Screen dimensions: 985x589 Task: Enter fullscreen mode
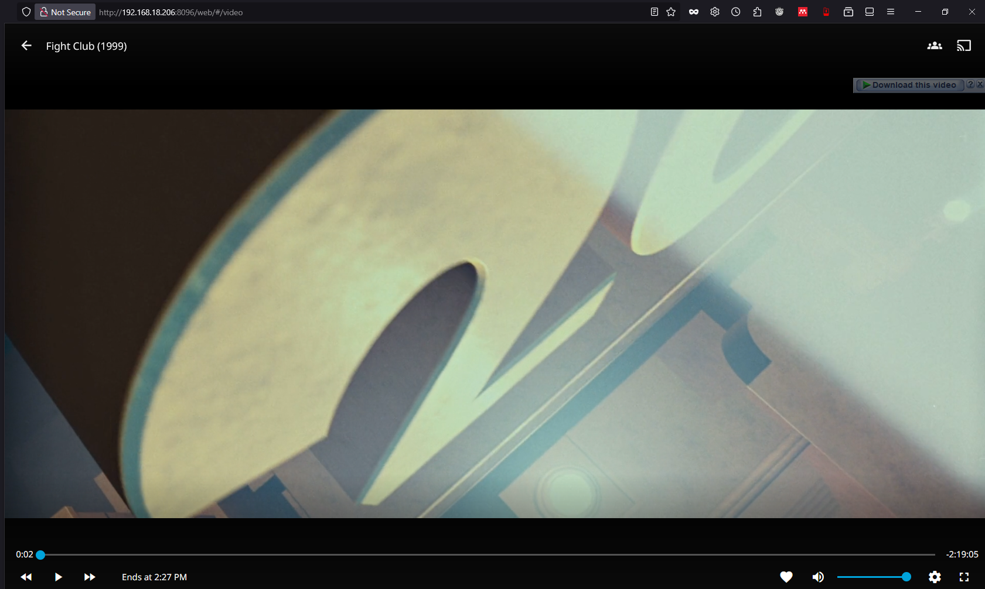[964, 577]
